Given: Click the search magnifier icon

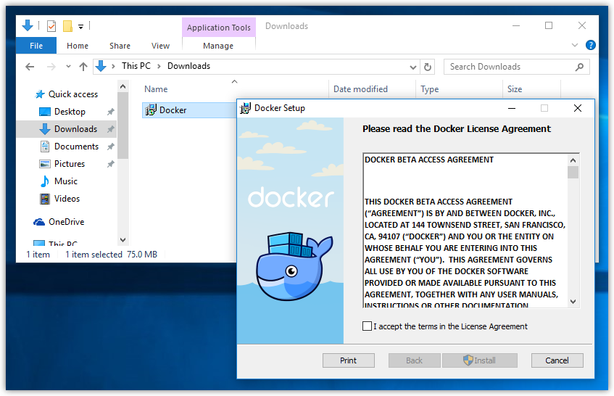Looking at the screenshot, I should tap(579, 67).
